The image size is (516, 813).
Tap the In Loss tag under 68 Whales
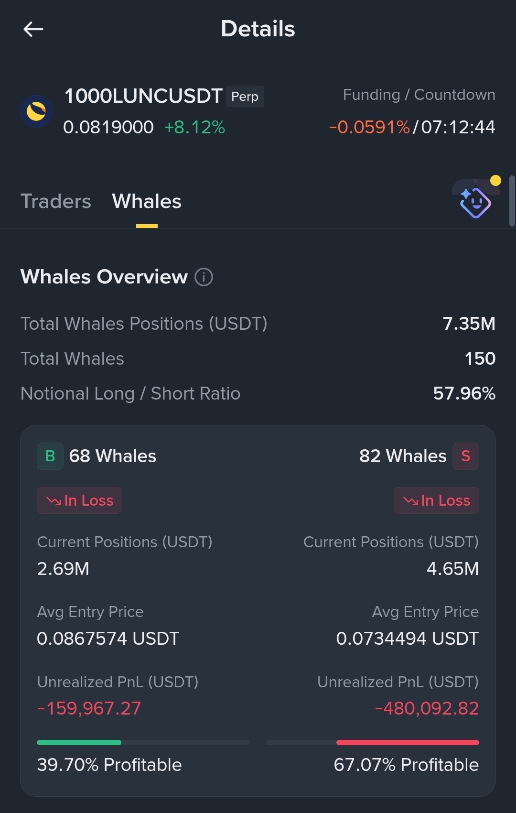tap(79, 500)
